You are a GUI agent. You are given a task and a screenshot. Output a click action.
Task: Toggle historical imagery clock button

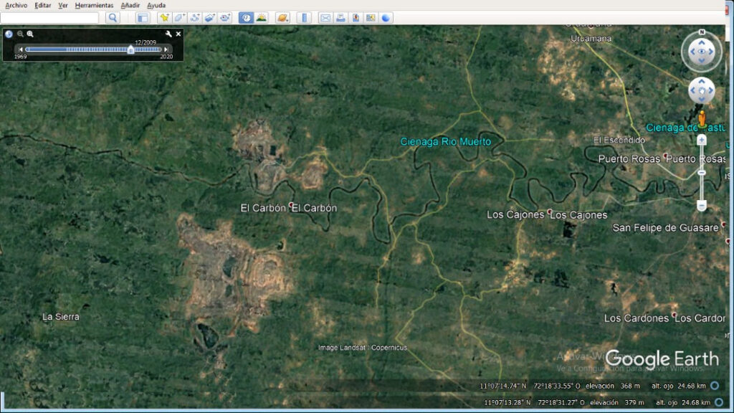[x=247, y=18]
